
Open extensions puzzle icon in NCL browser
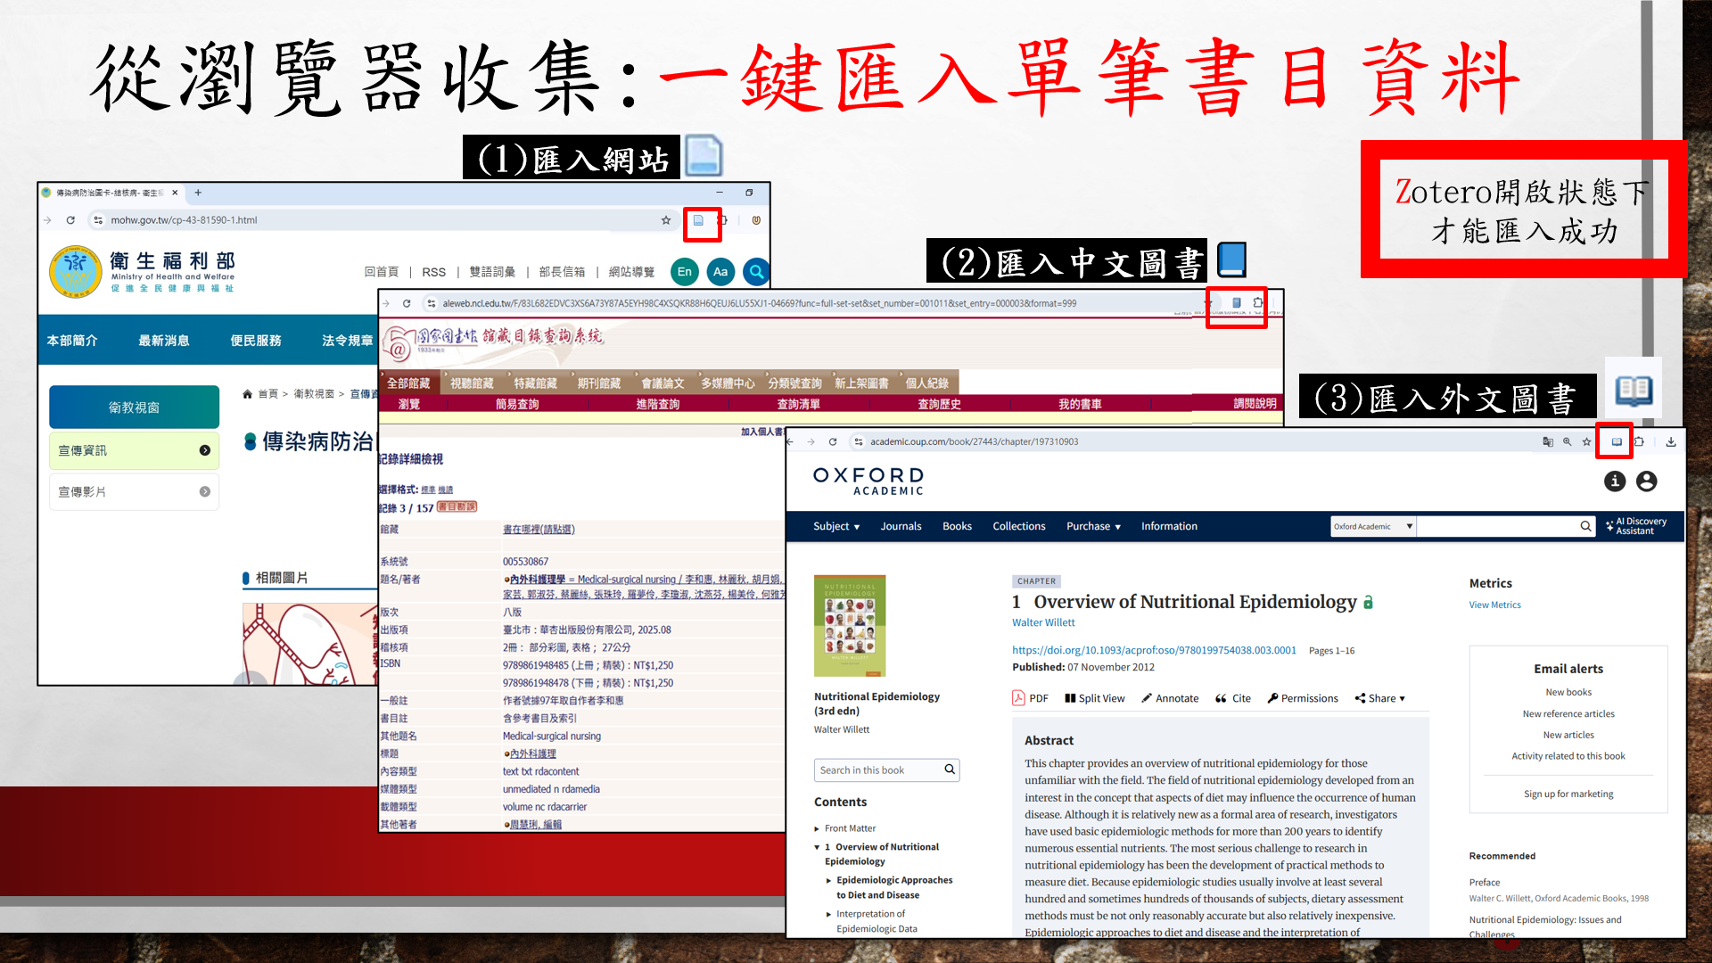click(x=1258, y=303)
